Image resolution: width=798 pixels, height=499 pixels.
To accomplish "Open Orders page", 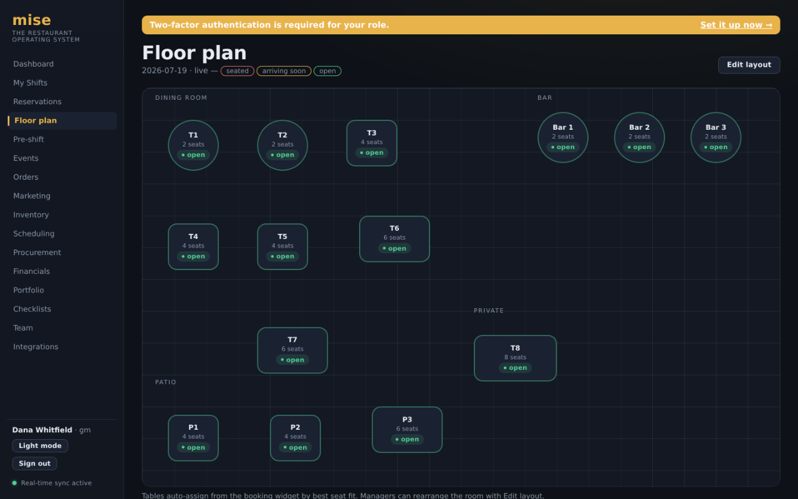I will [x=62, y=177].
